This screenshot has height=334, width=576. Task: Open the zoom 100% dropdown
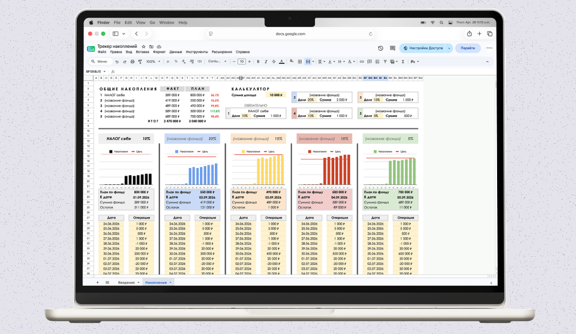154,62
